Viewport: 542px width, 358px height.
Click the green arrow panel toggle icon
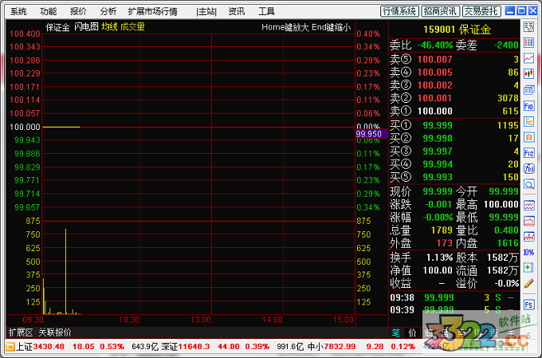tap(529, 267)
